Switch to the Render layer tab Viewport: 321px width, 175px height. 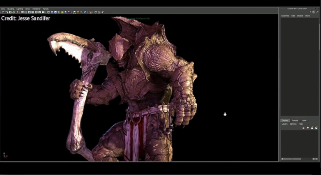click(295, 121)
